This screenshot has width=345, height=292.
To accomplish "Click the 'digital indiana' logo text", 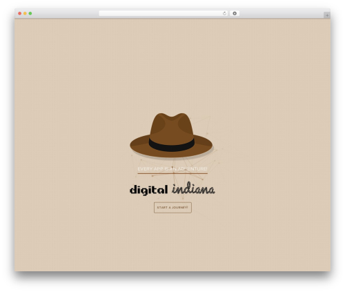I will [172, 189].
